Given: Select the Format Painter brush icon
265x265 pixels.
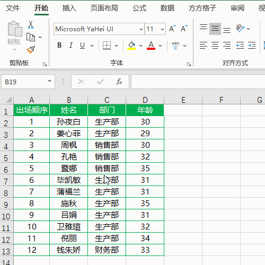Looking at the screenshot, I should point(31,50).
